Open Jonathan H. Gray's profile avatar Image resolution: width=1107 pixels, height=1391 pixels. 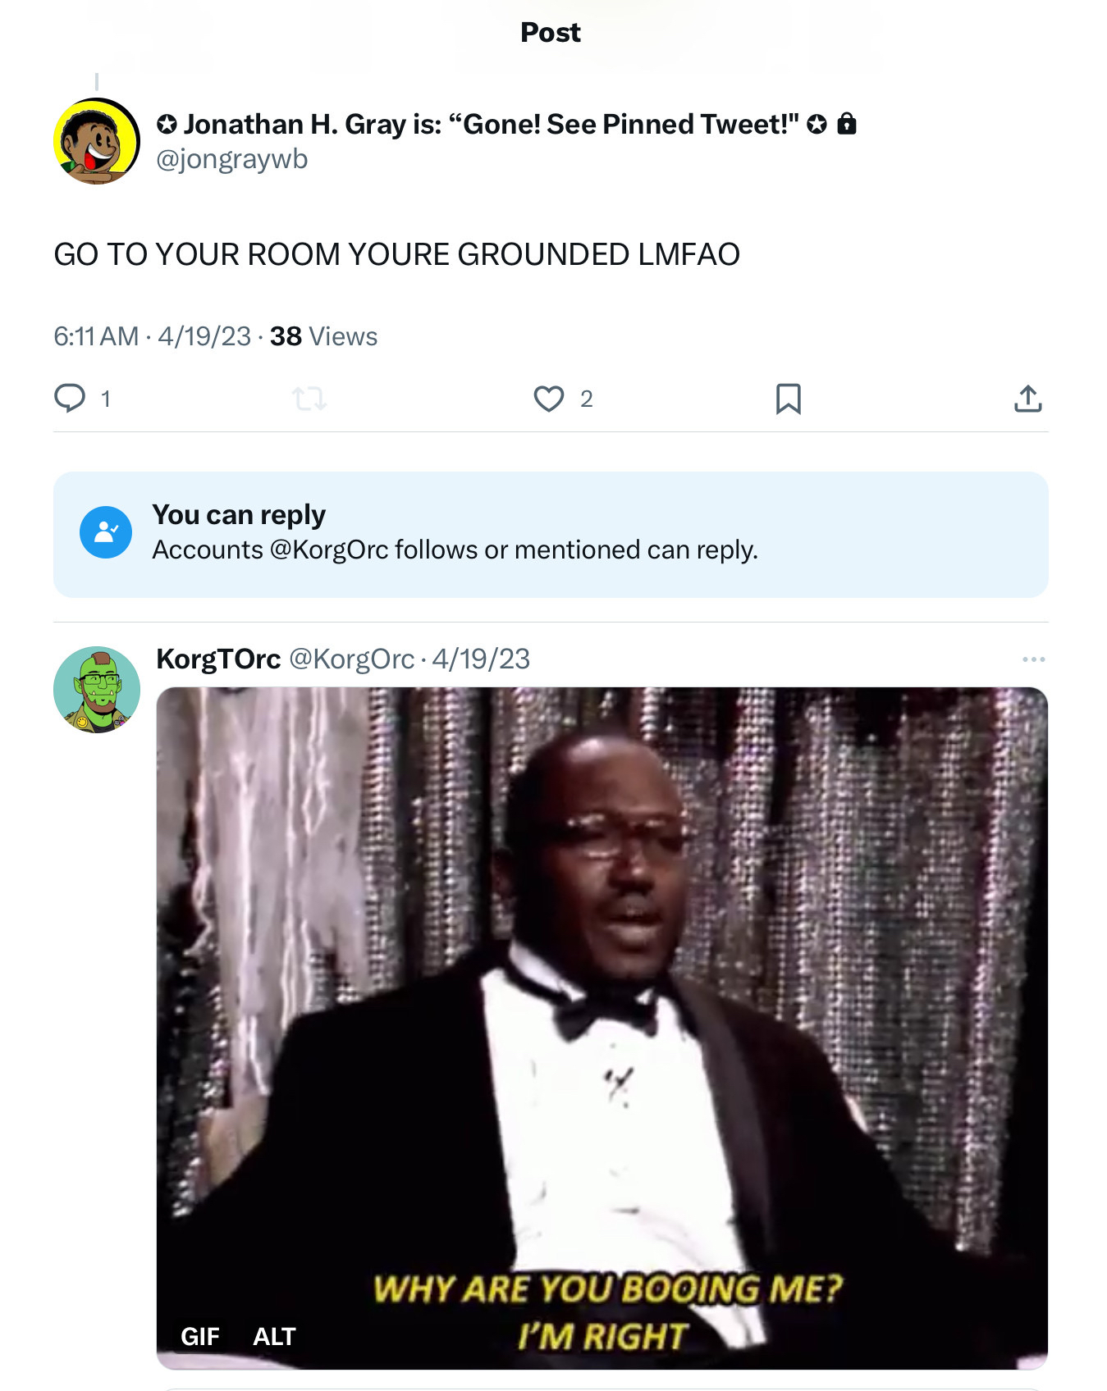click(97, 141)
